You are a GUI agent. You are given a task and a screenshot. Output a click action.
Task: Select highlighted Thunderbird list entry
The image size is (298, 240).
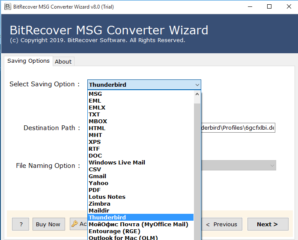(140, 217)
